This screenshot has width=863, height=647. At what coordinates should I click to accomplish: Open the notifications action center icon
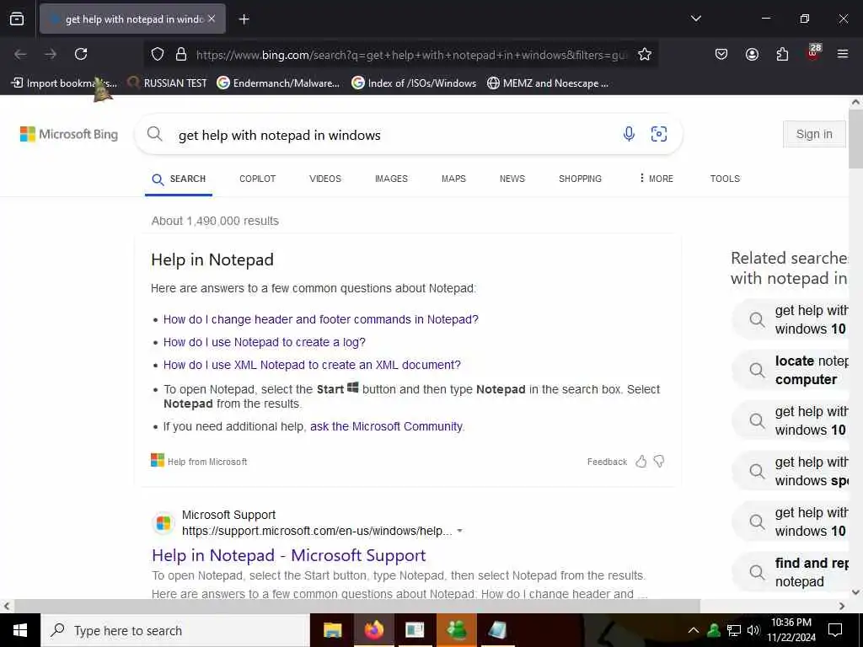pyautogui.click(x=835, y=630)
